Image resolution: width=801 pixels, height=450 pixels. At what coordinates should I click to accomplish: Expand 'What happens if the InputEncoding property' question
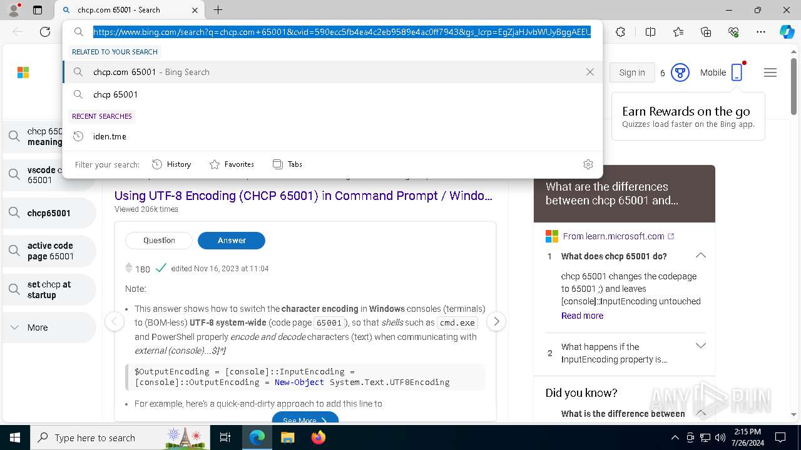701,346
